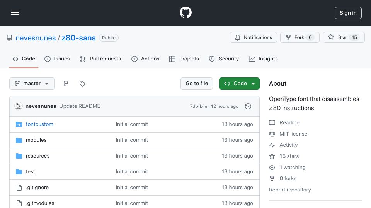Screen dimensions: 371x208
Task: Click the 12 hours ago commit timestamp
Action: click(x=225, y=106)
